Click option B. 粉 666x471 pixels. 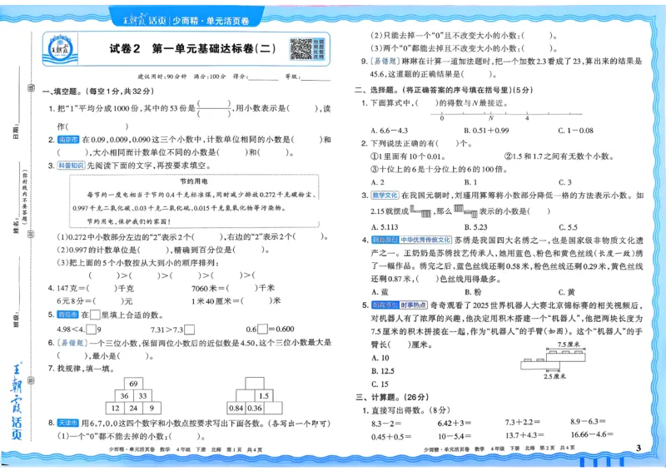[x=473, y=292]
